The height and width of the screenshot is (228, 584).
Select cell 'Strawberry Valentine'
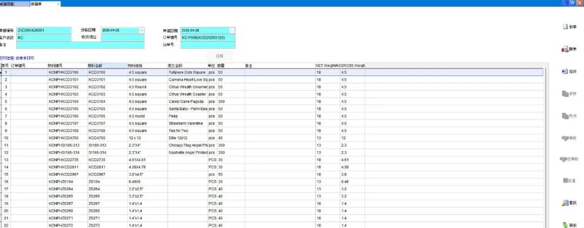pos(187,123)
